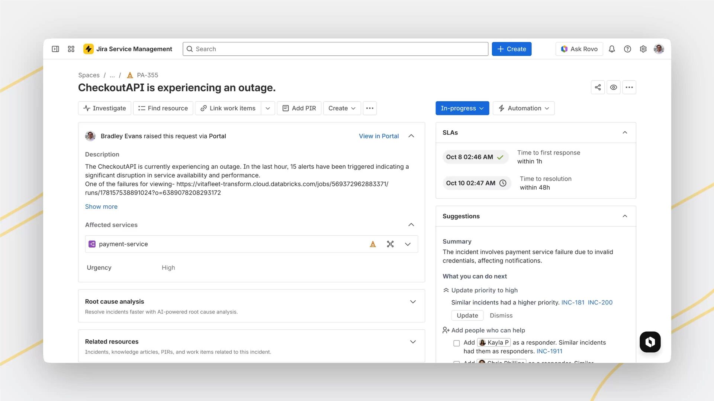This screenshot has width=714, height=401.
Task: Expand the Root cause analysis section
Action: click(412, 302)
